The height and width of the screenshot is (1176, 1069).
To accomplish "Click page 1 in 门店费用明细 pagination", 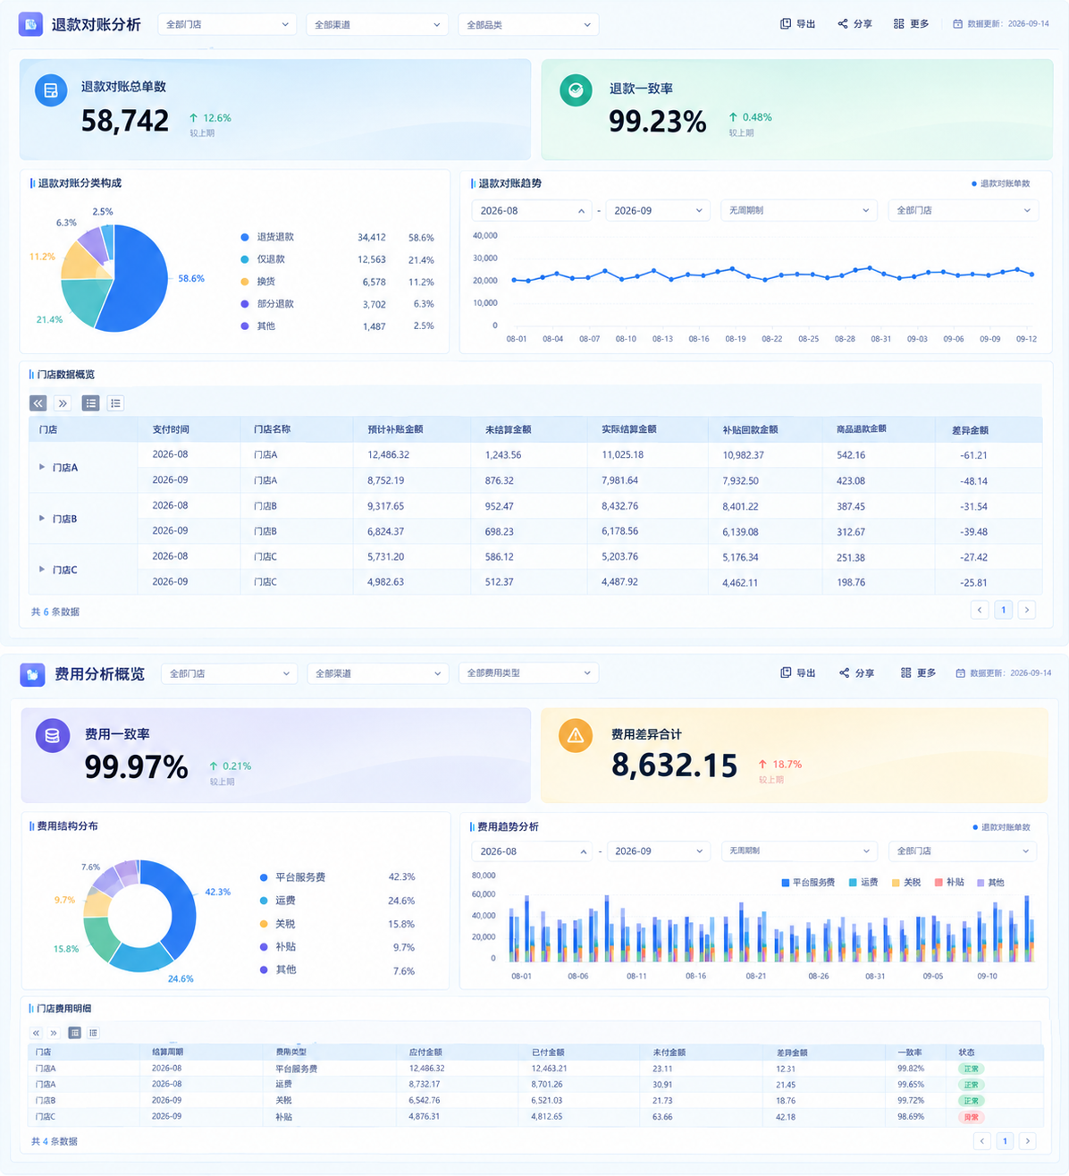I will click(1006, 1141).
